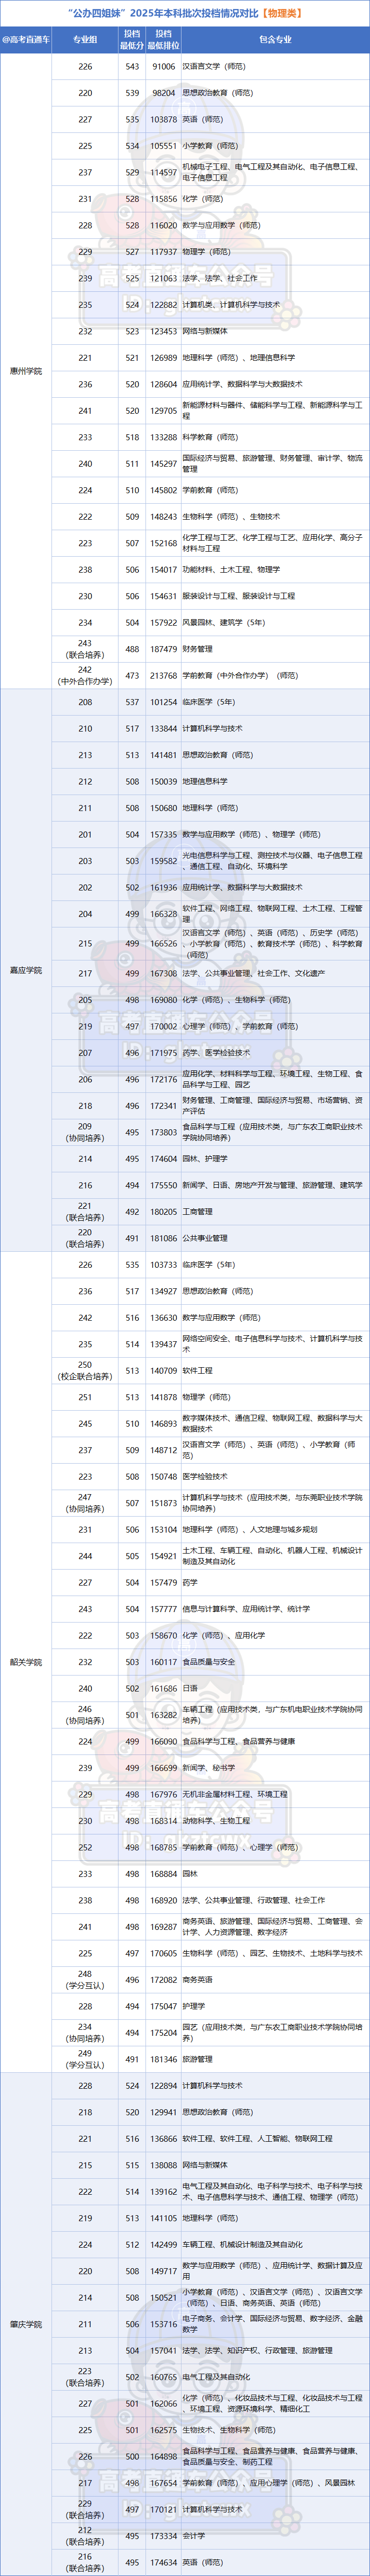Select the "投档最低排位" column header
The width and height of the screenshot is (370, 2576).
click(x=163, y=40)
